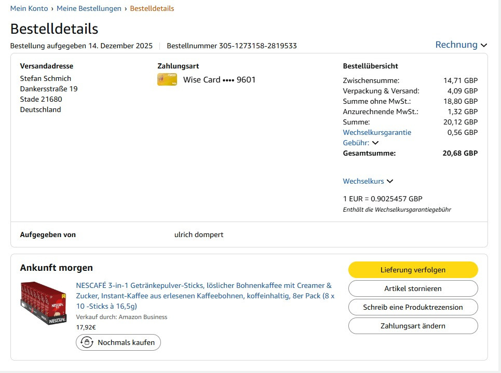Click the name Stefan Schmich
501x373 pixels.
(45, 78)
